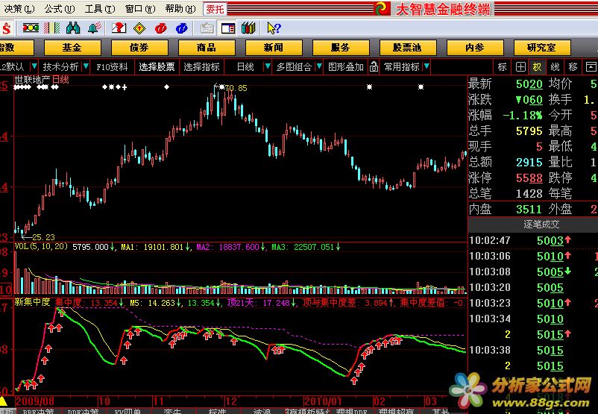This screenshot has height=414, width=598.
Task: Open the 窗口 menu
Action: (140, 8)
